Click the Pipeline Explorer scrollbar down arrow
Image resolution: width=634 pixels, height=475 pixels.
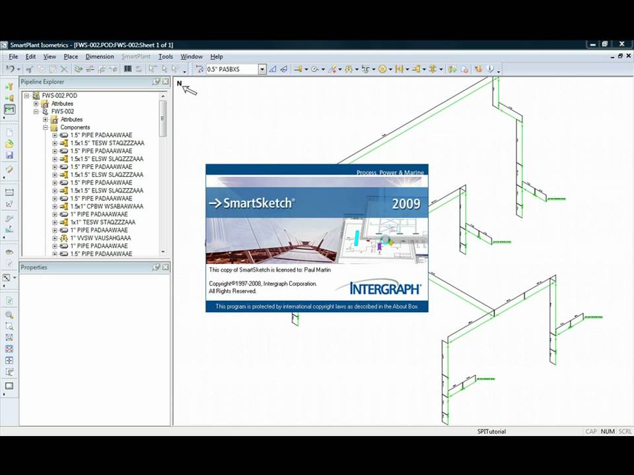(163, 251)
